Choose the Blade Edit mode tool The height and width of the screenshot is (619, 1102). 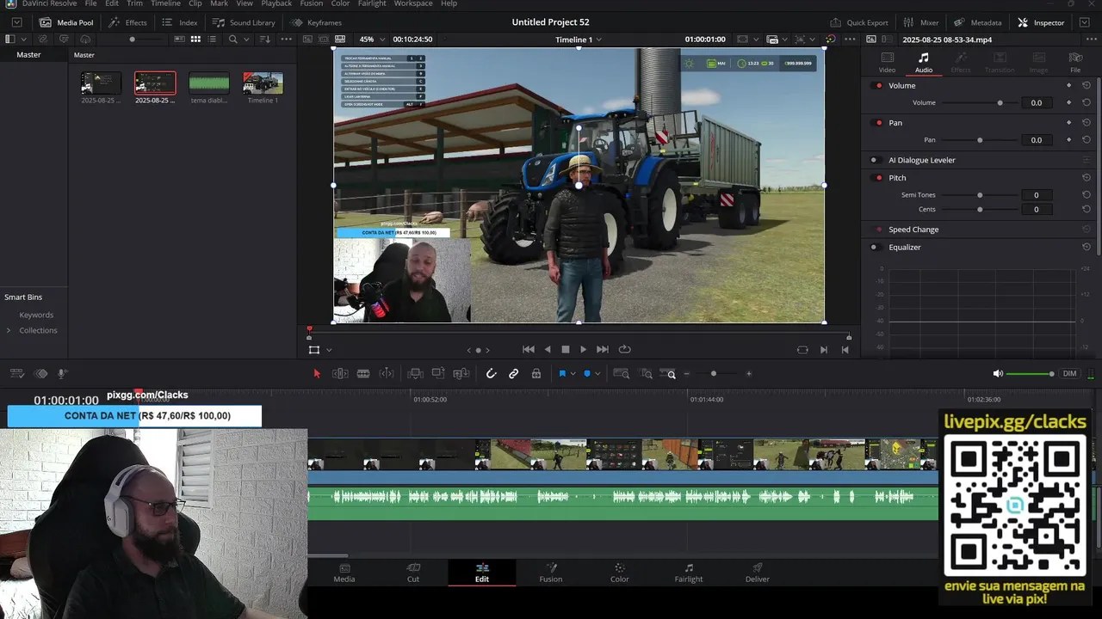(x=363, y=373)
